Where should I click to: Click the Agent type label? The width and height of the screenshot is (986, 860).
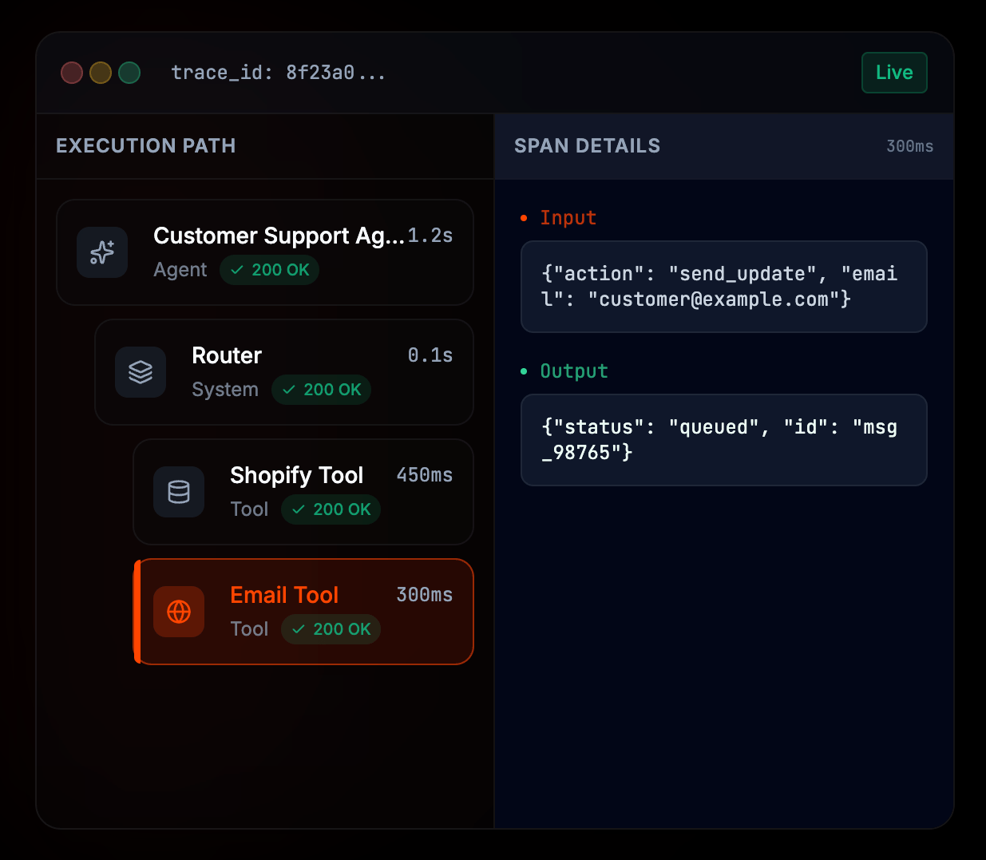point(180,270)
